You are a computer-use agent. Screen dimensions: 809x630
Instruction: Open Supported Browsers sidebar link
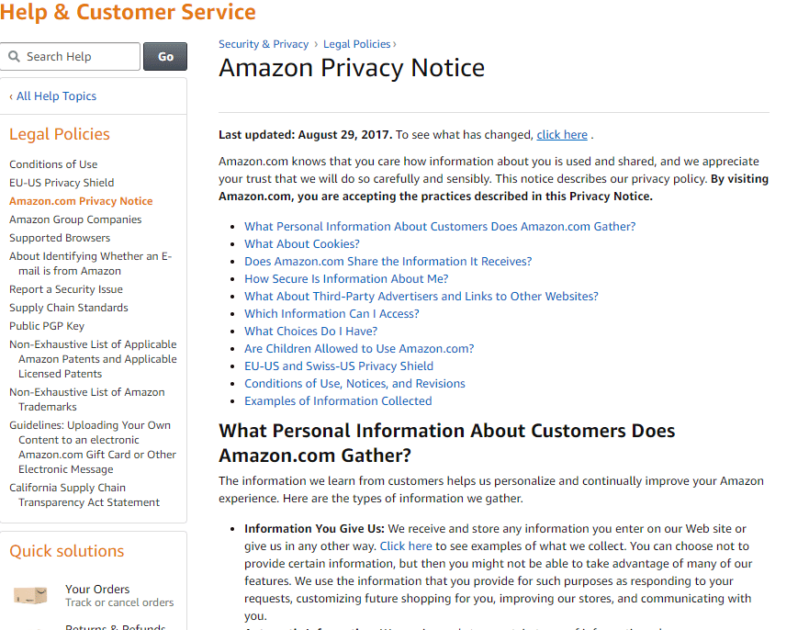pyautogui.click(x=60, y=238)
